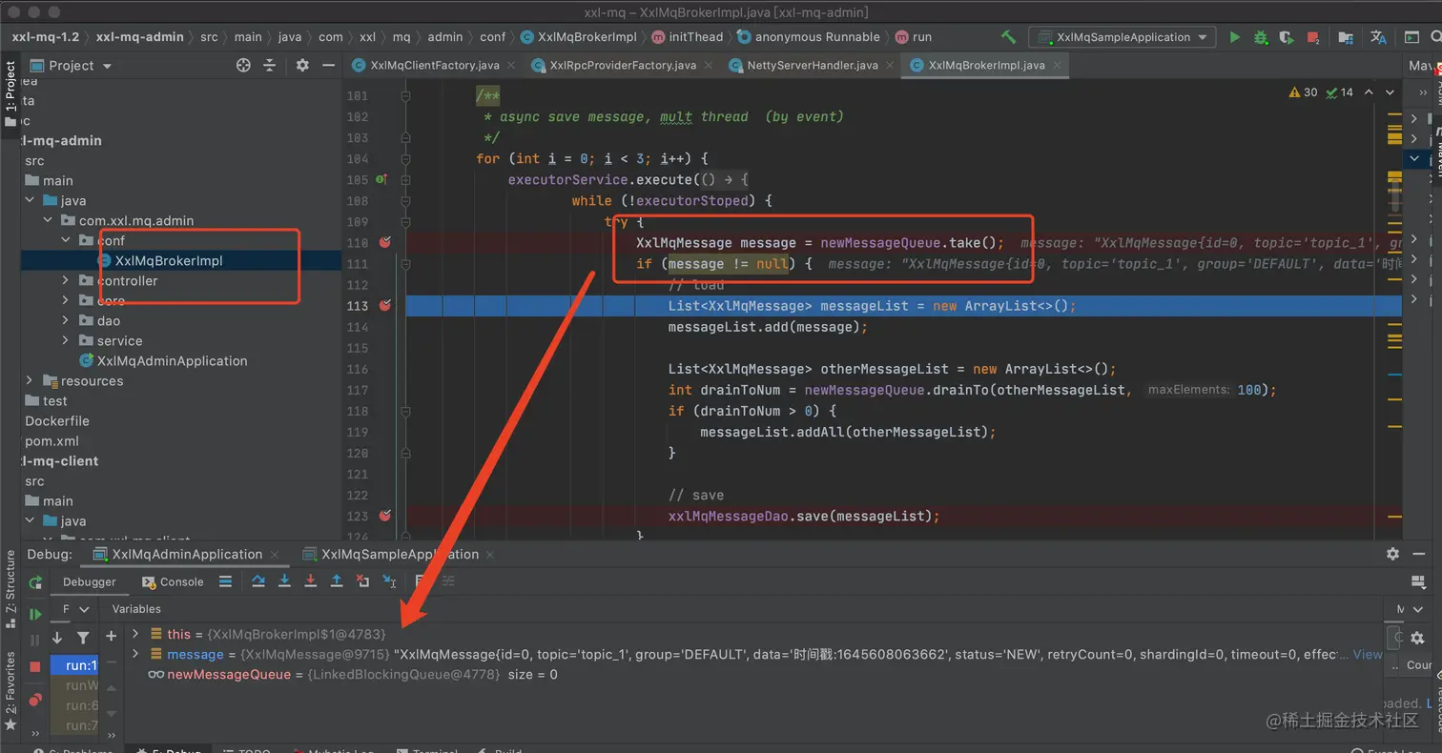Select Dockerfile in the project tree
The height and width of the screenshot is (753, 1442).
click(x=57, y=420)
